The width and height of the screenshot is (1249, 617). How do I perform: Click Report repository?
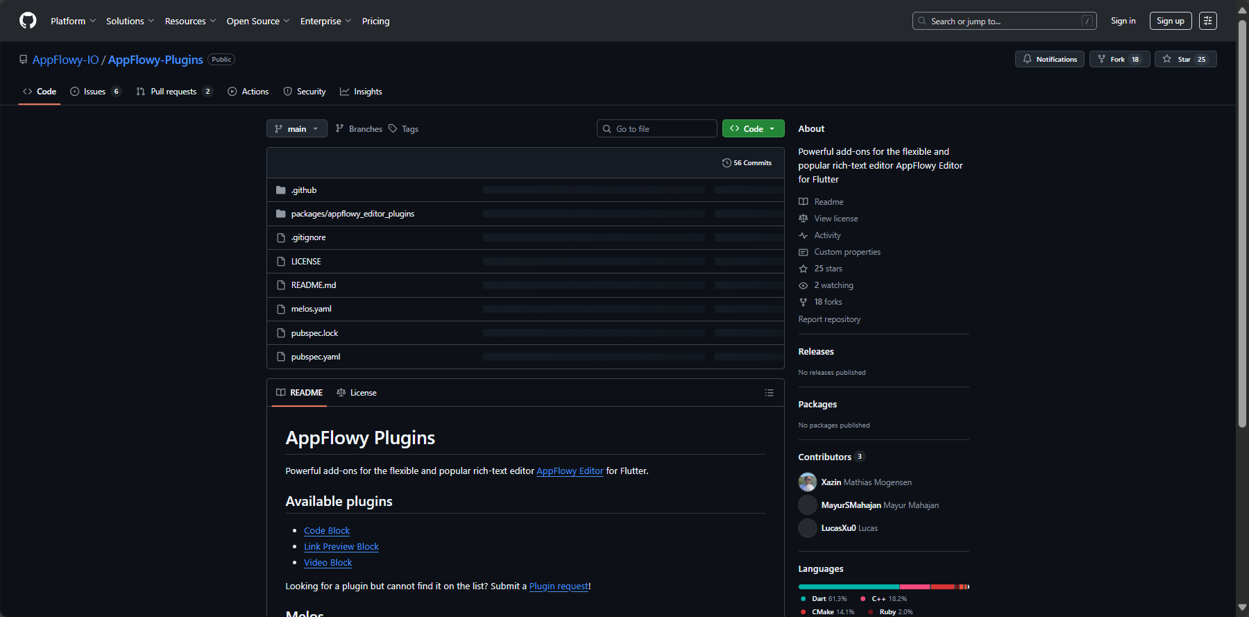(x=829, y=319)
